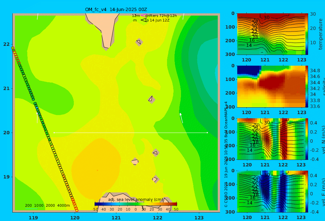Select the island marker near 19.3N 121.5E
The image size is (325, 221).
135,162
